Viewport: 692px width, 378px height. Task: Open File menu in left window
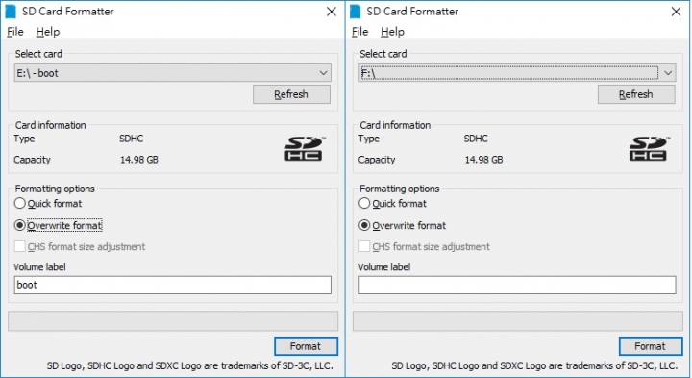point(15,32)
